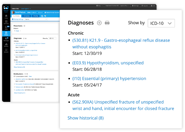Viewport: 185px width, 132px height.
Task: Switch to the Profile tab
Action: [x=36, y=16]
